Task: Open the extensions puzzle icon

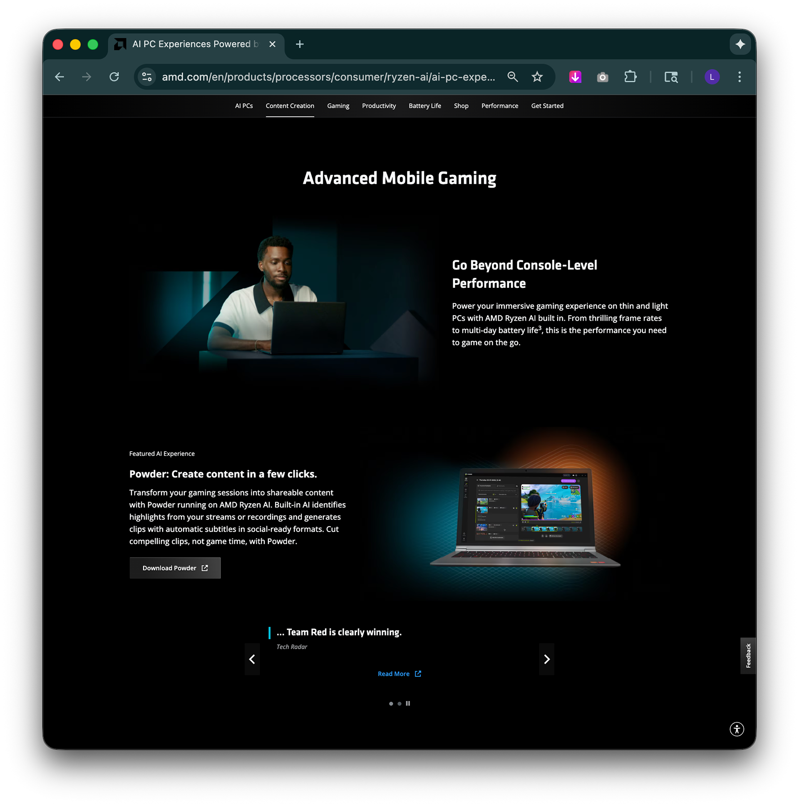Action: [x=630, y=77]
